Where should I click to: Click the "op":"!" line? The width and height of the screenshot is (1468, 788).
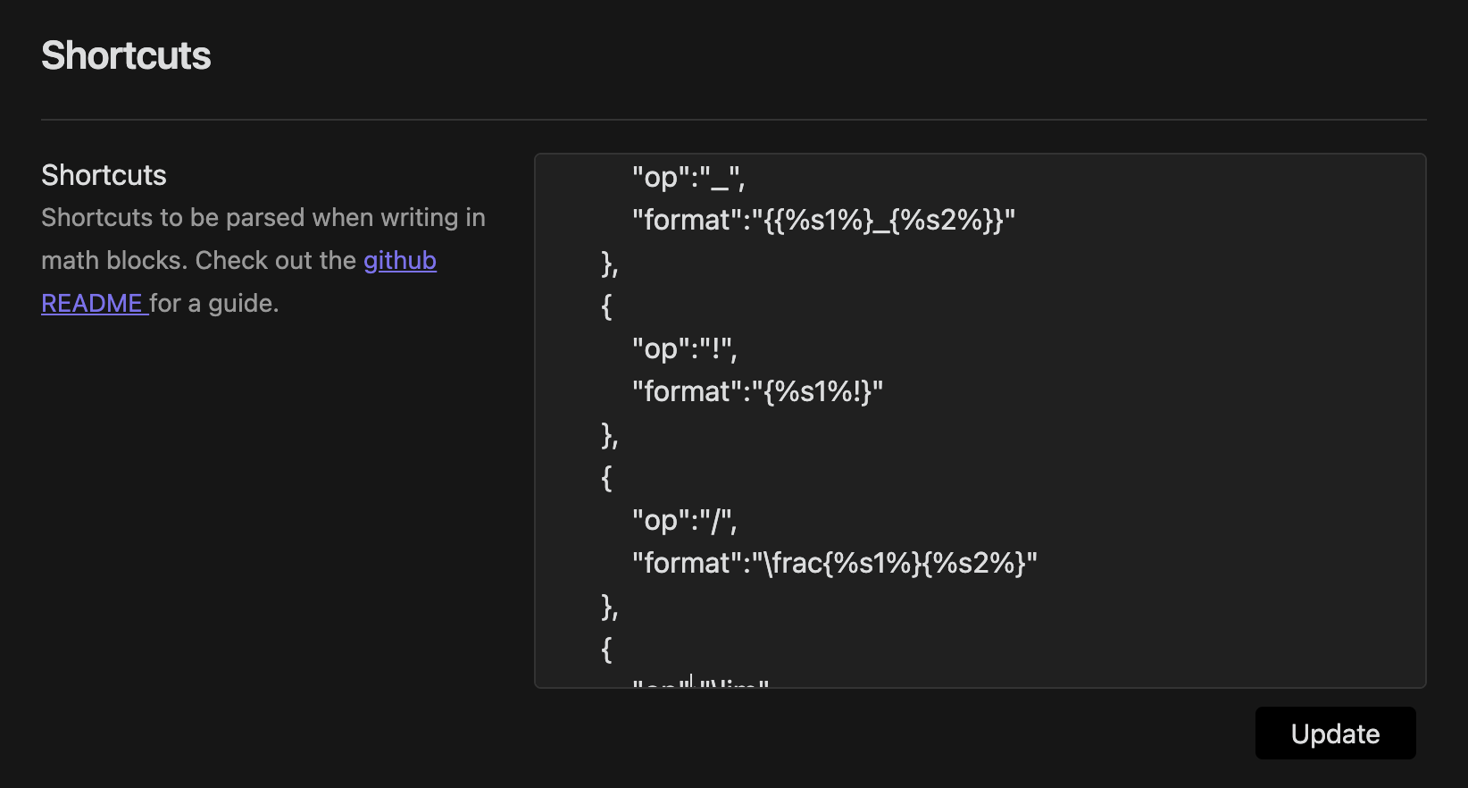click(685, 348)
